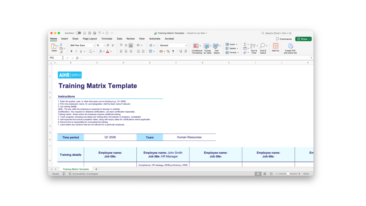Switch to the Page Layout ribbon tab
This screenshot has height=206, width=366.
tap(90, 39)
